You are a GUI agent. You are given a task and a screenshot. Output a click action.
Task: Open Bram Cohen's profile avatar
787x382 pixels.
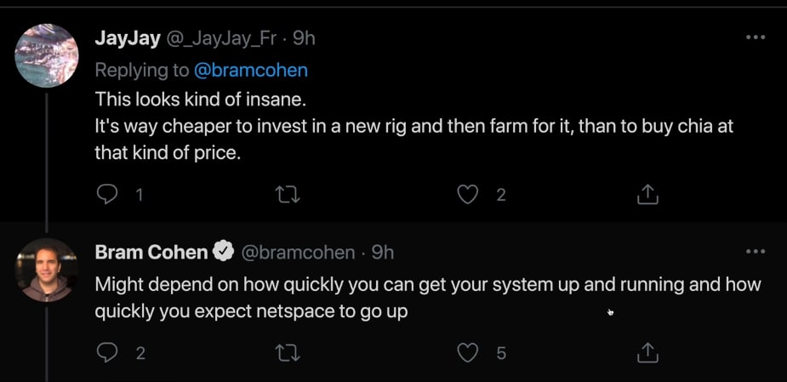(46, 270)
